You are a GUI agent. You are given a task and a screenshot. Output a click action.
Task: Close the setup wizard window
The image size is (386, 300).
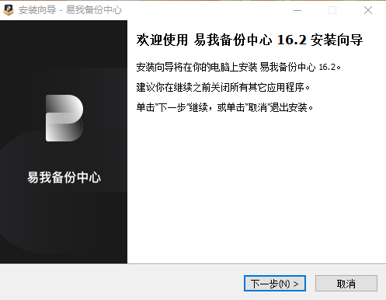coord(368,10)
